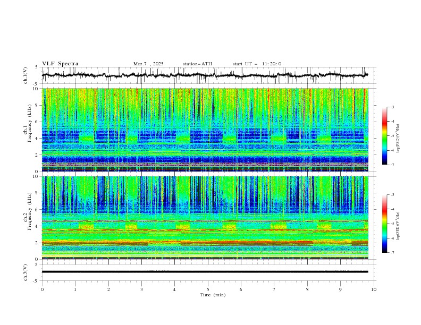Click the "Time (min)" axis label

coord(213,295)
